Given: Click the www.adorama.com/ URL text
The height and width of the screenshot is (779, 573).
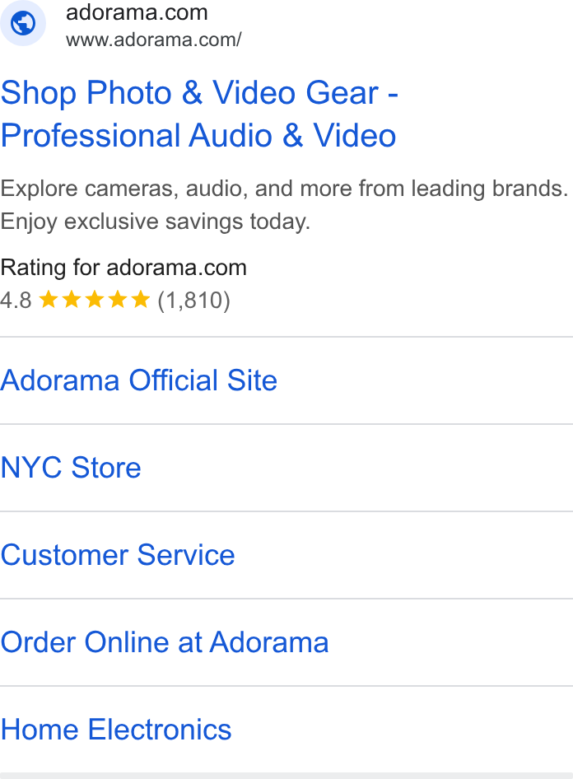Looking at the screenshot, I should point(153,40).
